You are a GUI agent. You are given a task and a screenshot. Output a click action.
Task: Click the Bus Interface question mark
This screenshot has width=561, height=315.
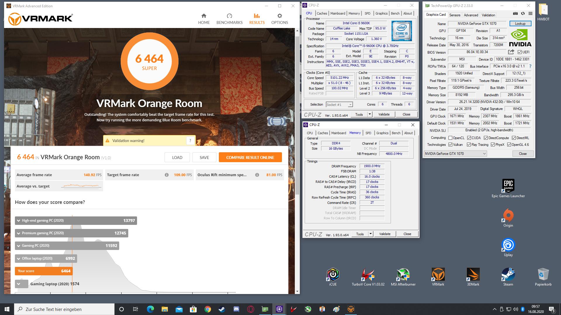530,66
